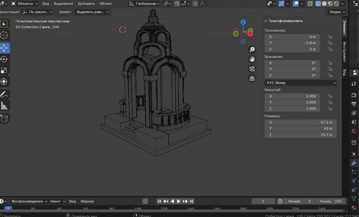Screen dimensions: 359x217
Task: Open the Добавить menu
Action: pos(86,4)
